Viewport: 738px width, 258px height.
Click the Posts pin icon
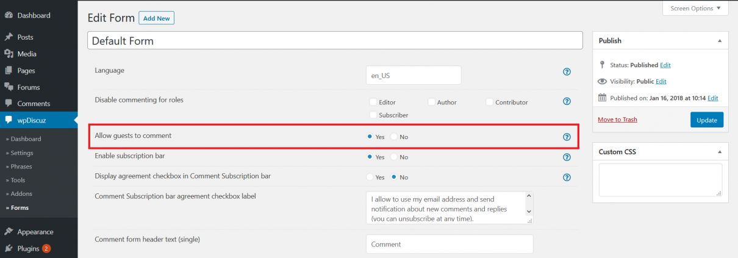coord(9,37)
